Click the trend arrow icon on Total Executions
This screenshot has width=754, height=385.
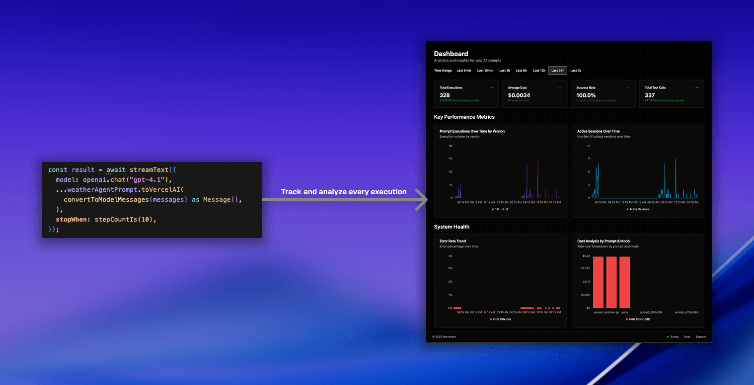[x=491, y=87]
